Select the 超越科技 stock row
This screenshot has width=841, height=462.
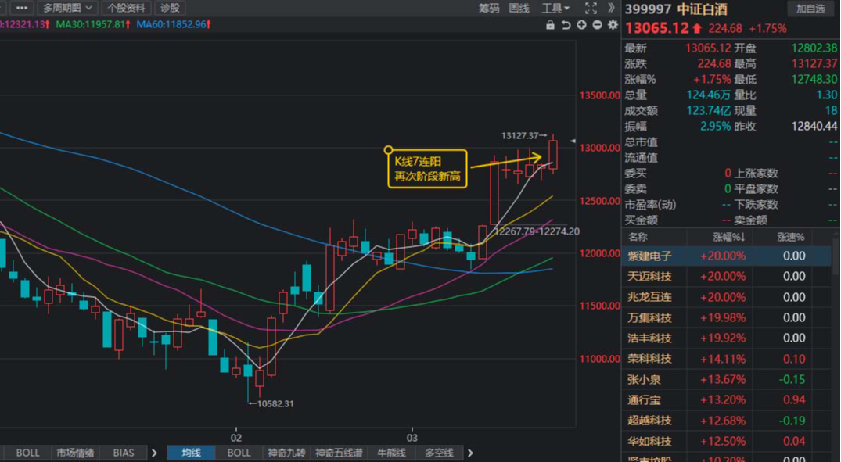[x=726, y=421]
